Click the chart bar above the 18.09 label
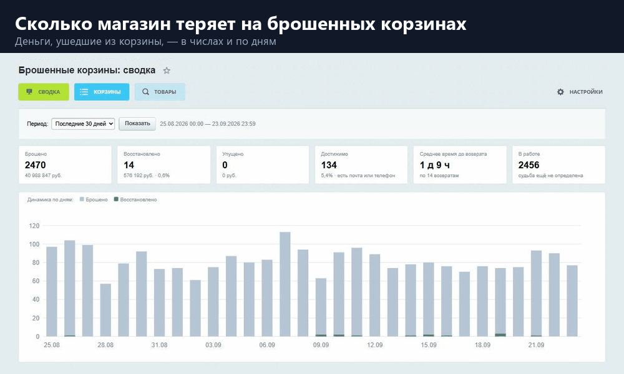 (482, 301)
